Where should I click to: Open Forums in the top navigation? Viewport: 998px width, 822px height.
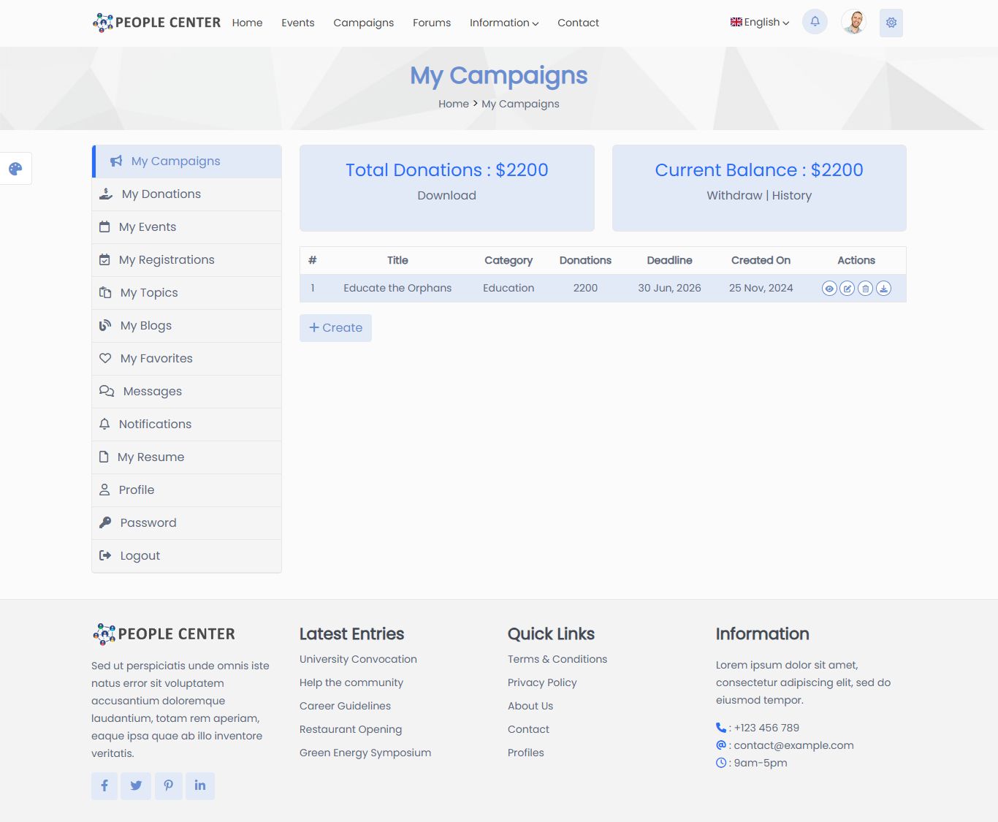click(x=432, y=23)
